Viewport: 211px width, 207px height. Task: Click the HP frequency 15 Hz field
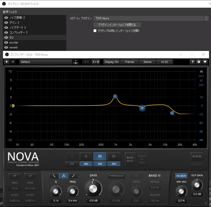click(15, 189)
